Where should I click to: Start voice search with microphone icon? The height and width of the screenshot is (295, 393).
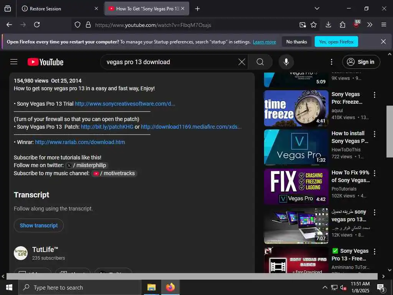tap(286, 62)
